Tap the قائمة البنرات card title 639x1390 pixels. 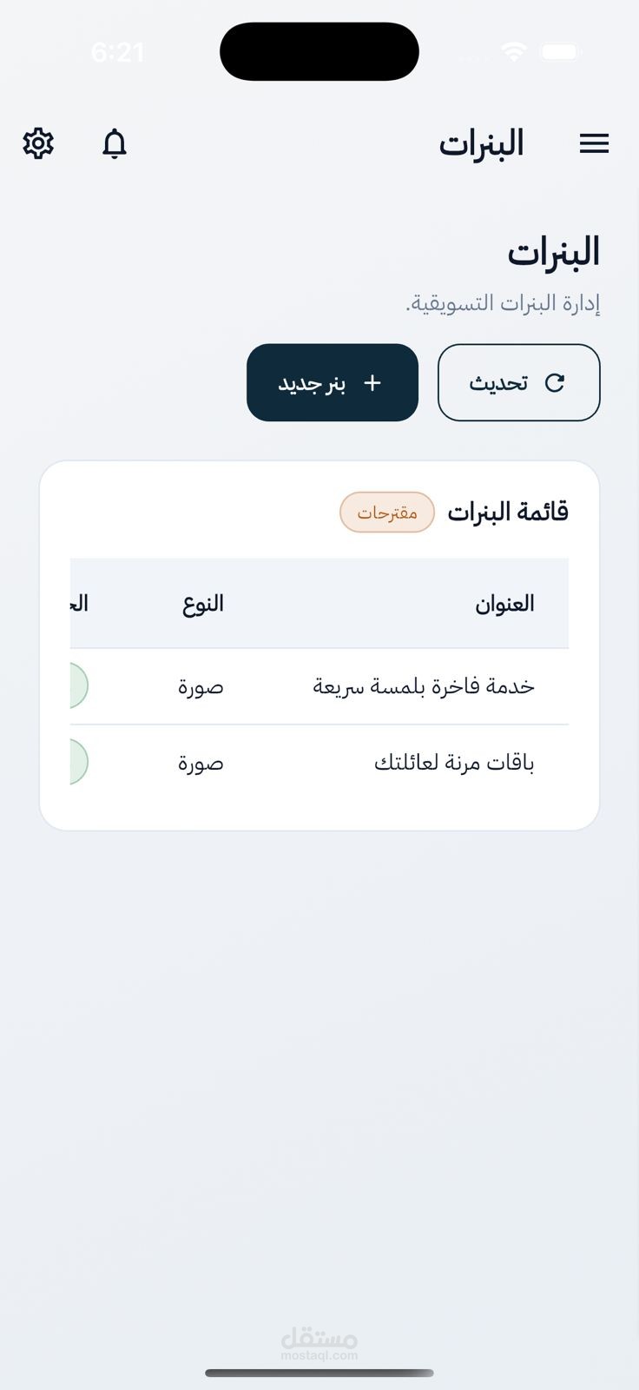point(508,513)
